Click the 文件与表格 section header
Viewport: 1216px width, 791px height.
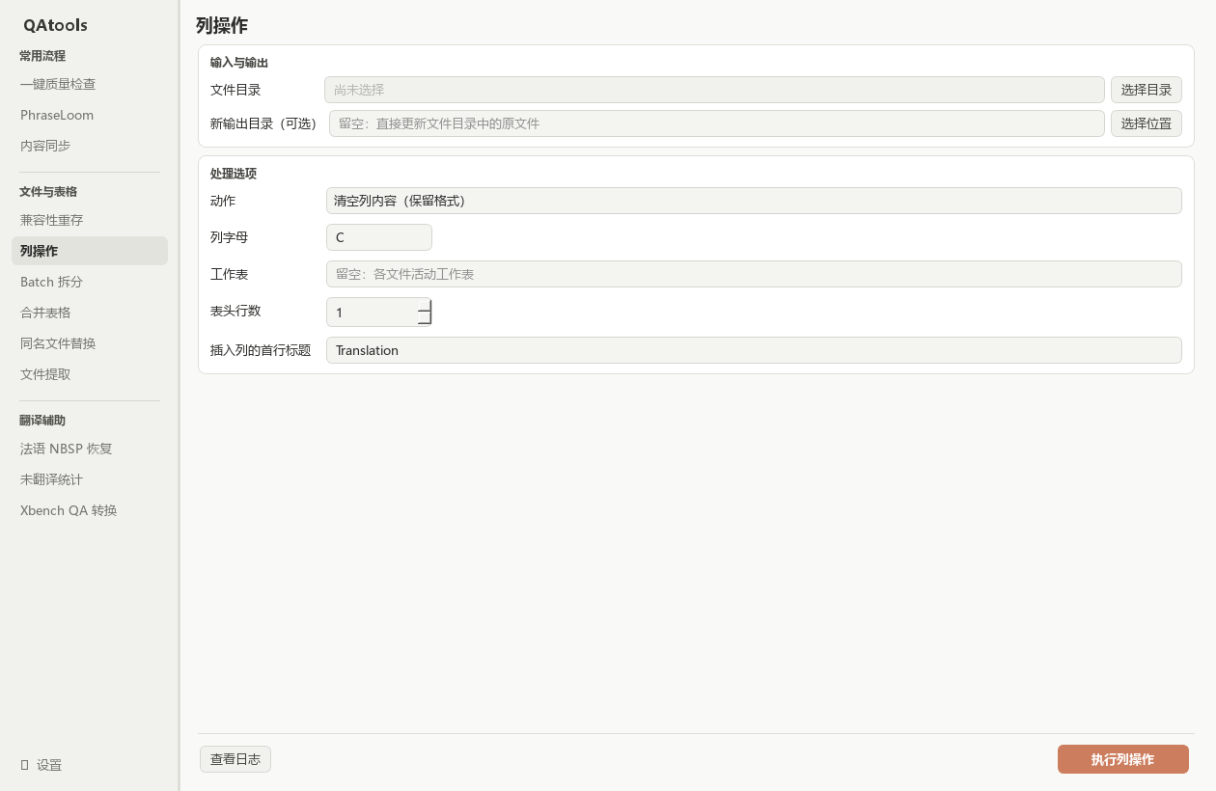click(48, 192)
